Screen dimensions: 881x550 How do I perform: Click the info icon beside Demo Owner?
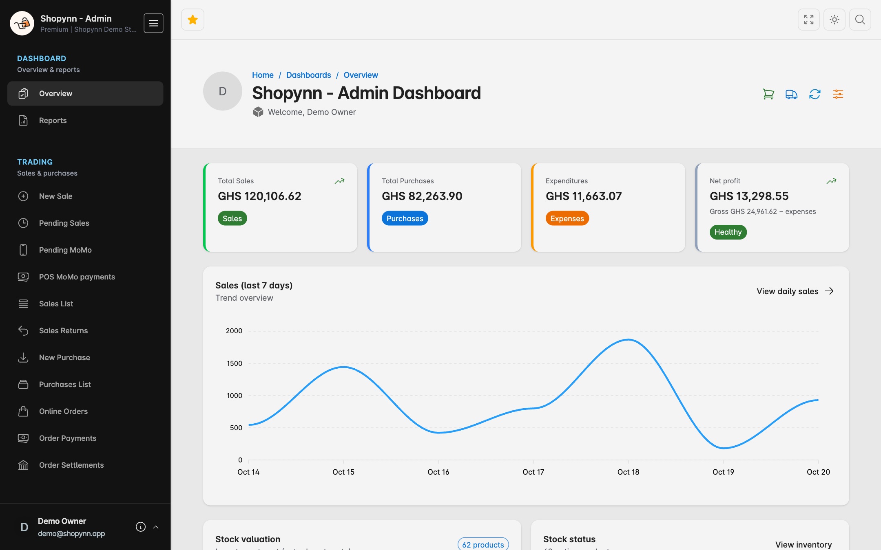coord(141,527)
